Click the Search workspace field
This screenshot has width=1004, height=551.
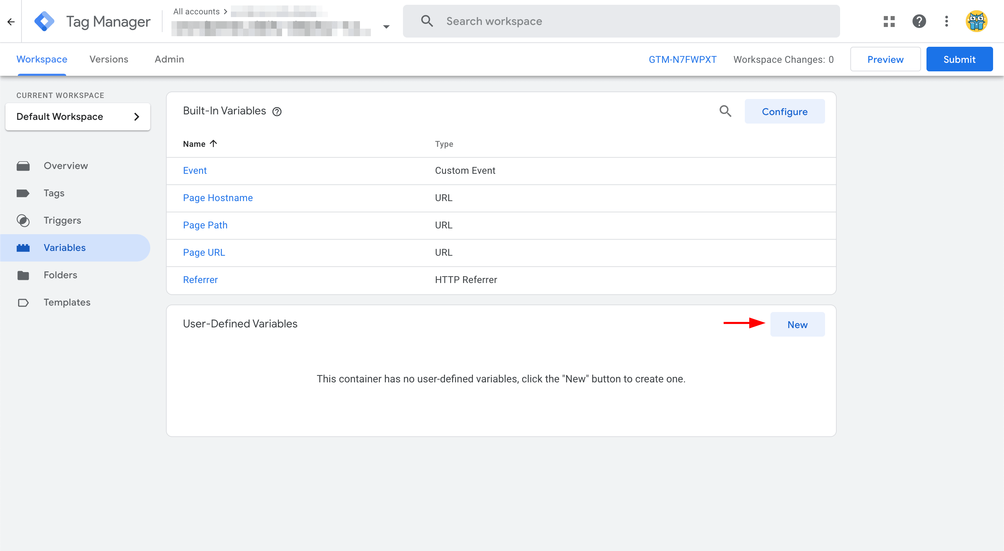click(624, 22)
